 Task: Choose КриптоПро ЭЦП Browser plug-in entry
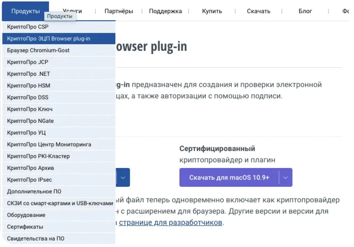pos(49,39)
